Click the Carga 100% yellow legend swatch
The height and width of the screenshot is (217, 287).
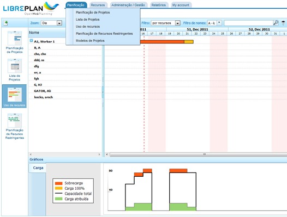point(59,188)
